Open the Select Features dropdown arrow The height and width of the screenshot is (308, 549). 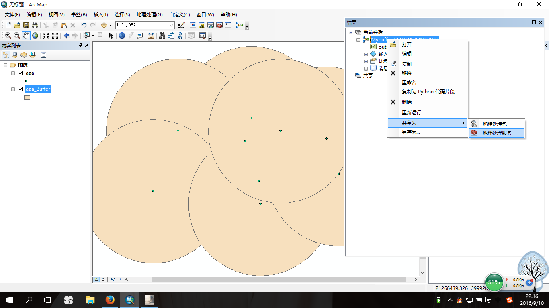pos(92,36)
